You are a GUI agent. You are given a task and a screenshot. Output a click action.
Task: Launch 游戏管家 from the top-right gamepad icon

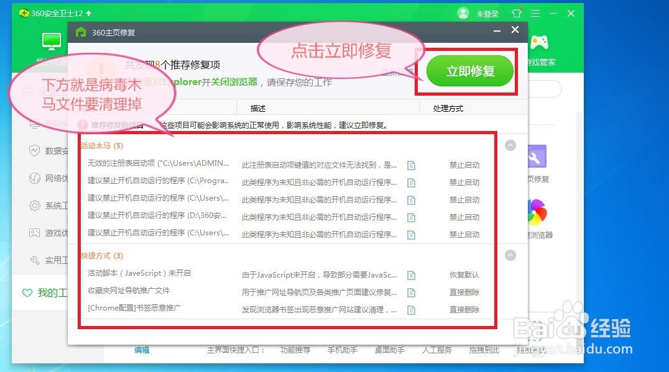pos(539,42)
